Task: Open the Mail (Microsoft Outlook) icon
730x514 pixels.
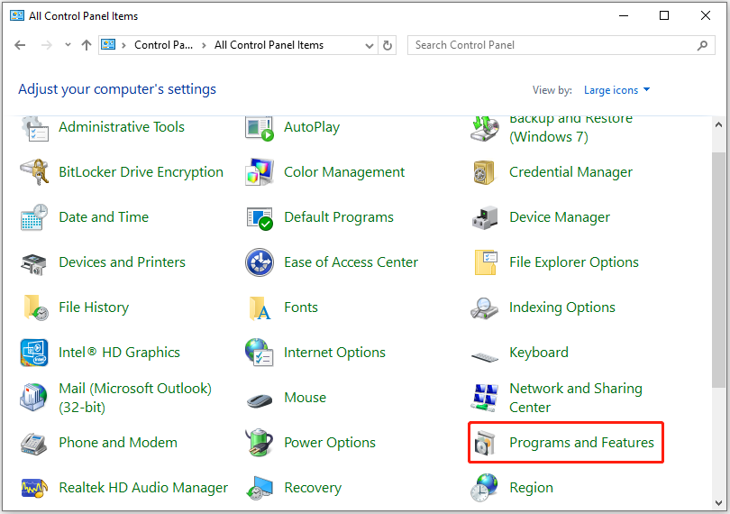Action: point(33,397)
